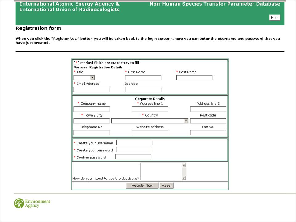Viewport: 296px width, 222px height.
Task: Click the Help button in the header
Action: point(274,18)
